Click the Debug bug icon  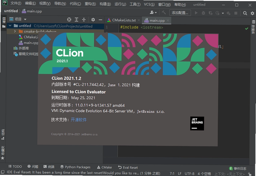(x=203, y=13)
